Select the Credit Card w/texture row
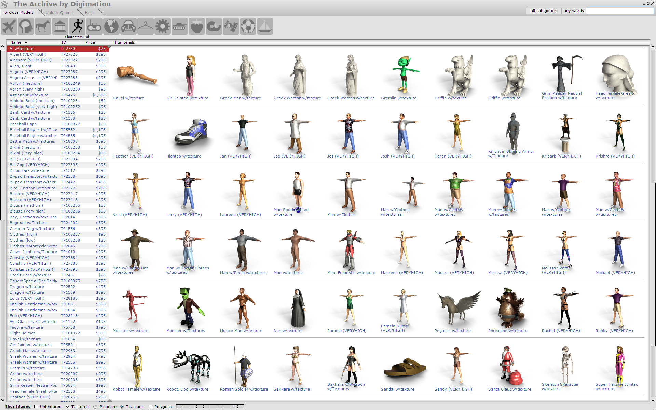This screenshot has width=656, height=410. tap(58, 275)
